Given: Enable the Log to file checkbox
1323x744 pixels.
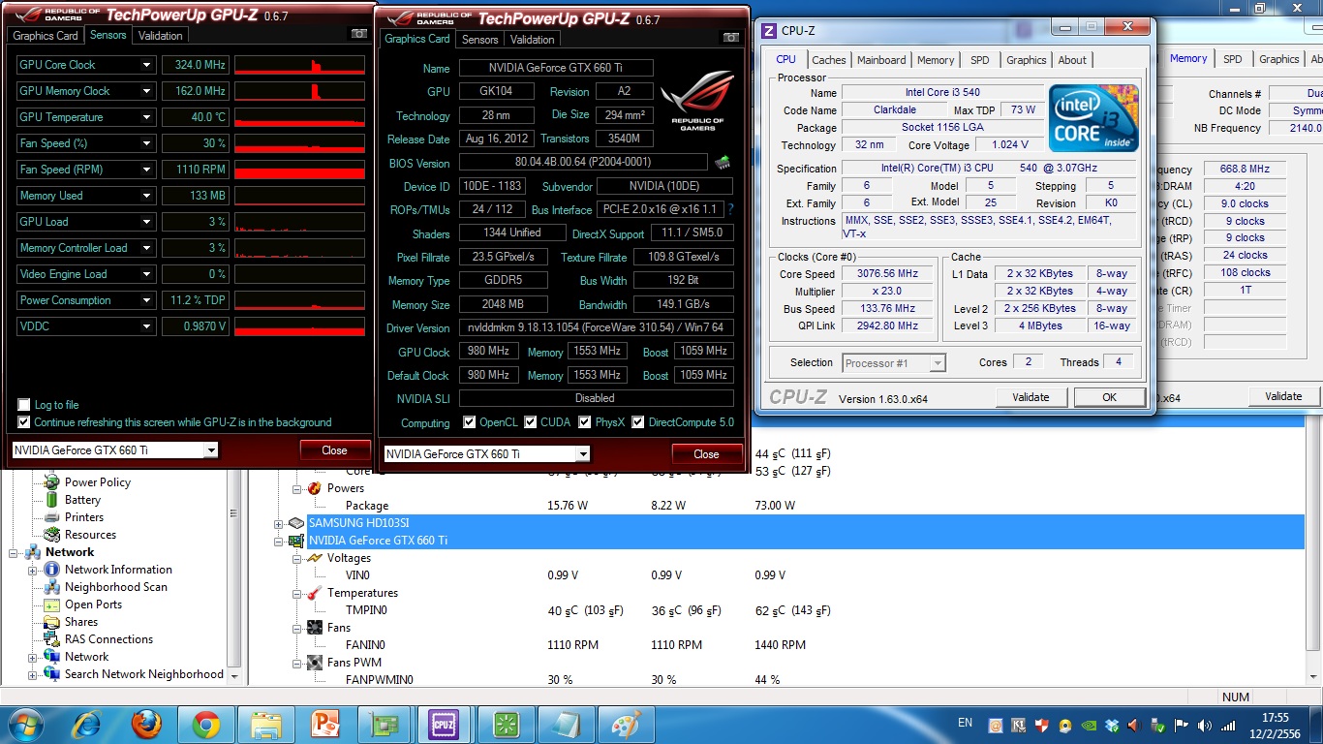Looking at the screenshot, I should tap(23, 405).
